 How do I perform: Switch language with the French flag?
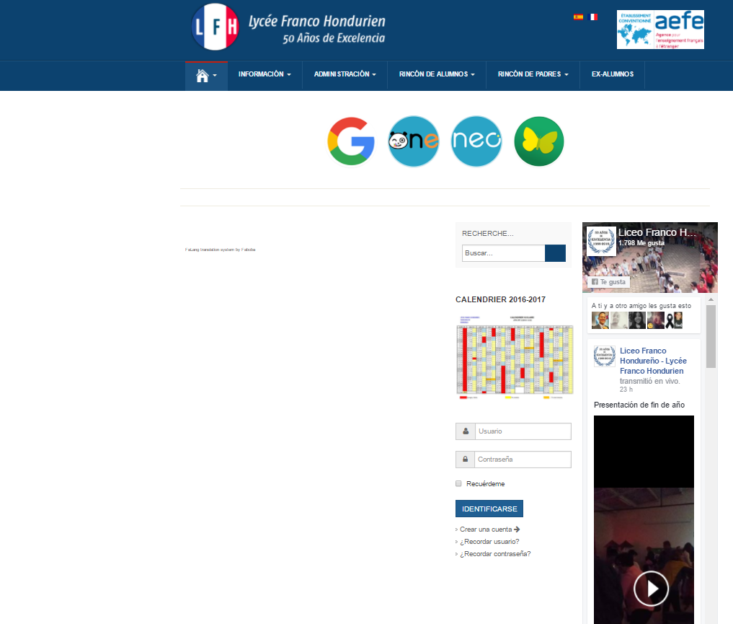(x=592, y=17)
